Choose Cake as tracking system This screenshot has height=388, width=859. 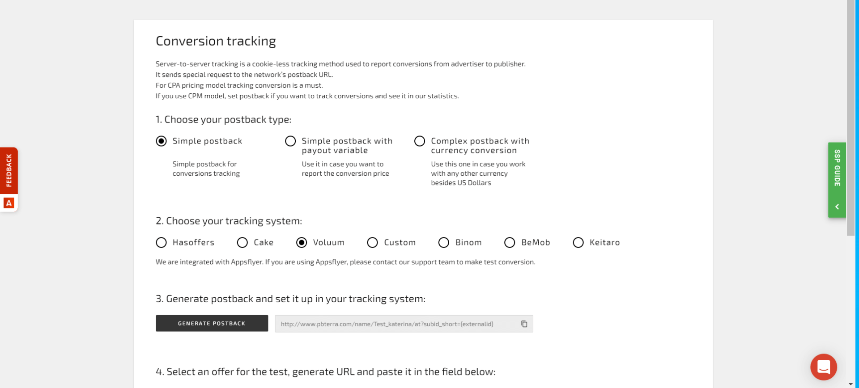(x=242, y=242)
